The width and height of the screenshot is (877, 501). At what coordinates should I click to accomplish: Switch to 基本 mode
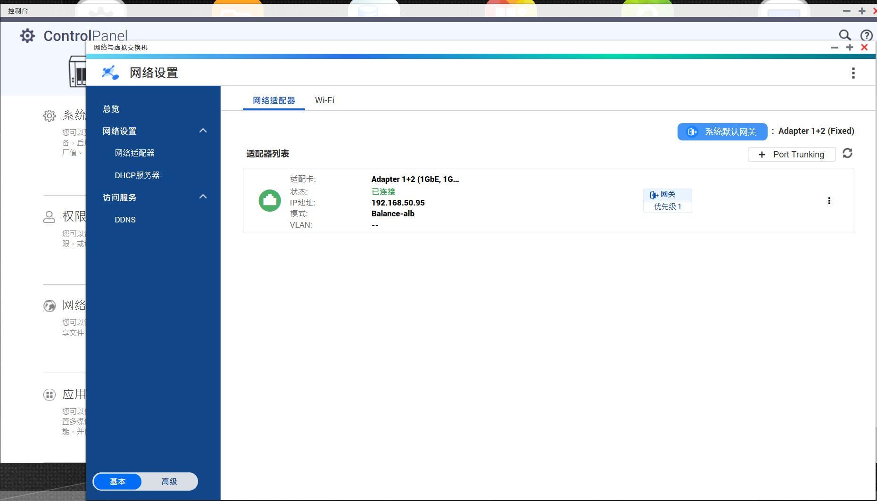coord(118,481)
